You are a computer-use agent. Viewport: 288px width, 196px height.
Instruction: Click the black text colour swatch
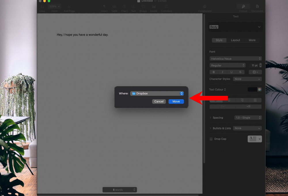coord(252,89)
